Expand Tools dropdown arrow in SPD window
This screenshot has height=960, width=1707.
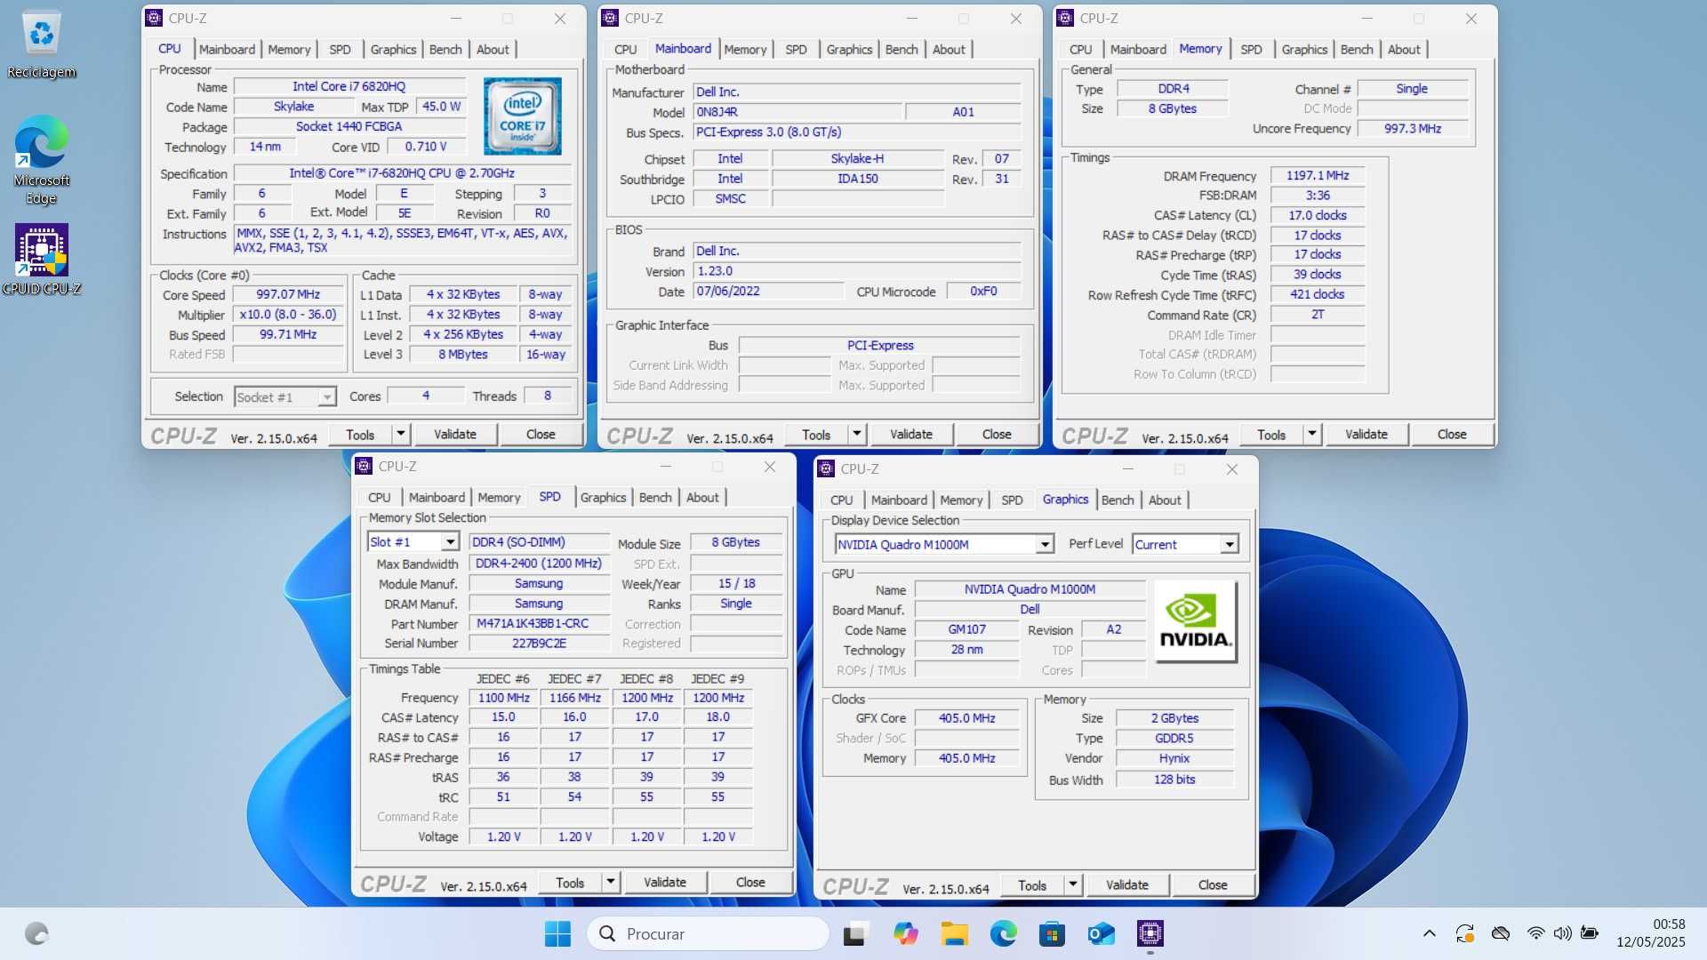tap(611, 882)
